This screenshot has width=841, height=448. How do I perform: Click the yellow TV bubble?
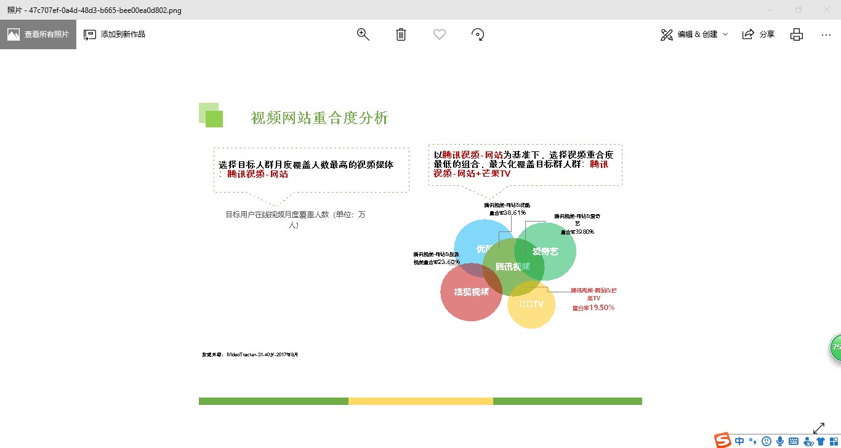531,305
